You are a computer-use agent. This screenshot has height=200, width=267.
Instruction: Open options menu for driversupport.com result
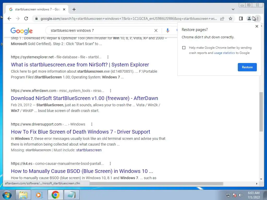pos(92,124)
